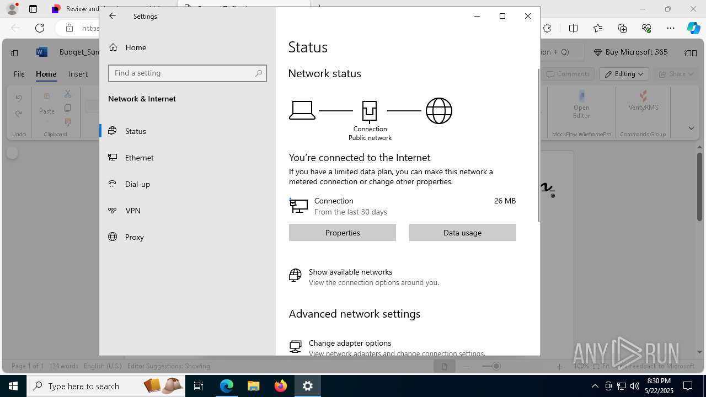706x397 pixels.
Task: Click Editor Suggestions: Showing in status bar
Action: point(168,366)
